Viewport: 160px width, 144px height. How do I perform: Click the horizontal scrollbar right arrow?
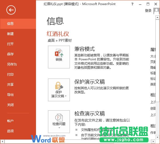153,142
